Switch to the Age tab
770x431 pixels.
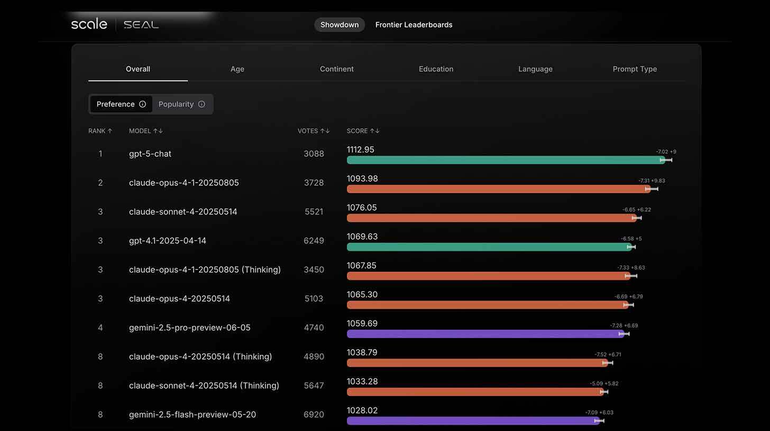coord(237,69)
